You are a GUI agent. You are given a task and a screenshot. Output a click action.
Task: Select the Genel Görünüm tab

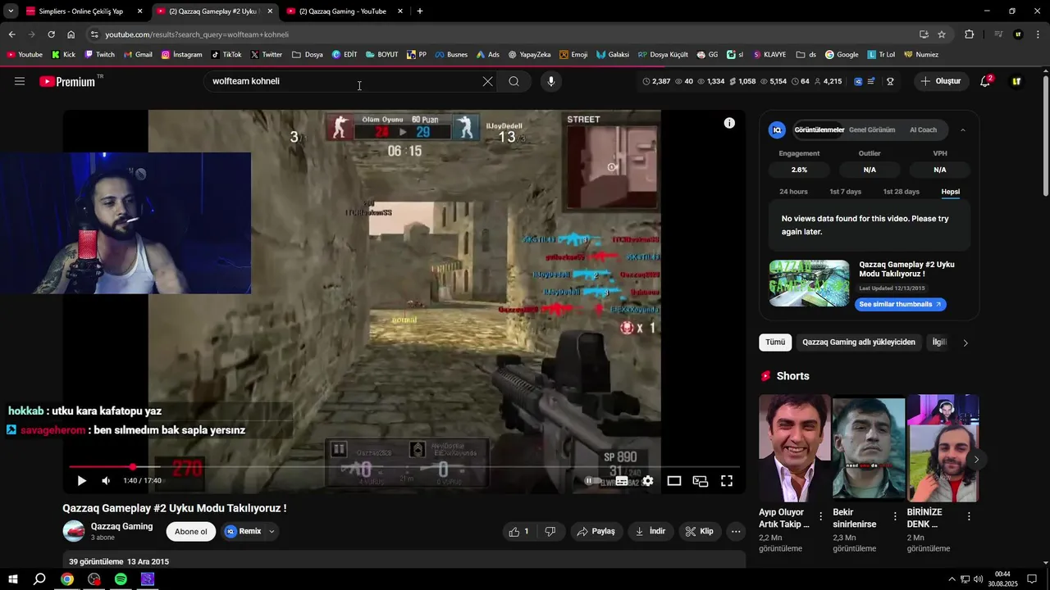872,129
